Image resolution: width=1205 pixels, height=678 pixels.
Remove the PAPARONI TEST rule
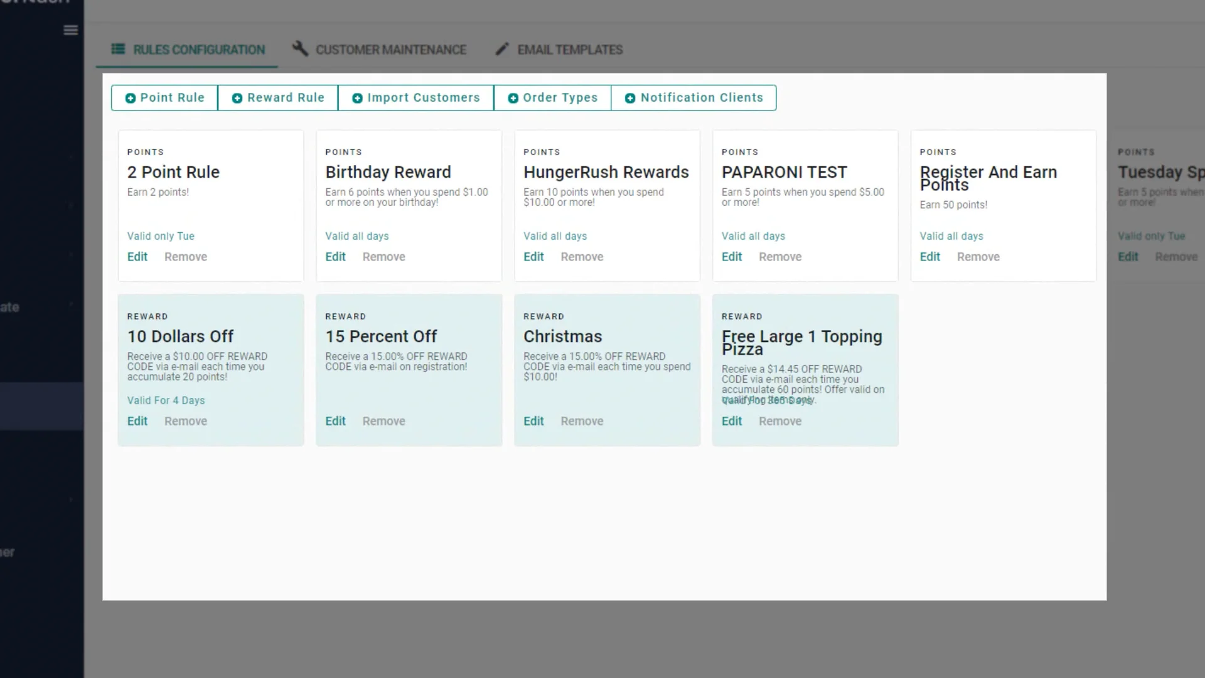(x=779, y=257)
